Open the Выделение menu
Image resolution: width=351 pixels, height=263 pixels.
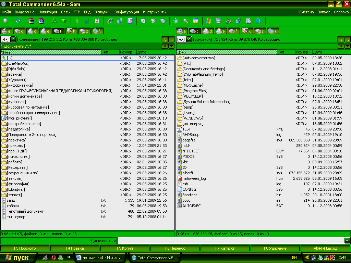pos(25,12)
